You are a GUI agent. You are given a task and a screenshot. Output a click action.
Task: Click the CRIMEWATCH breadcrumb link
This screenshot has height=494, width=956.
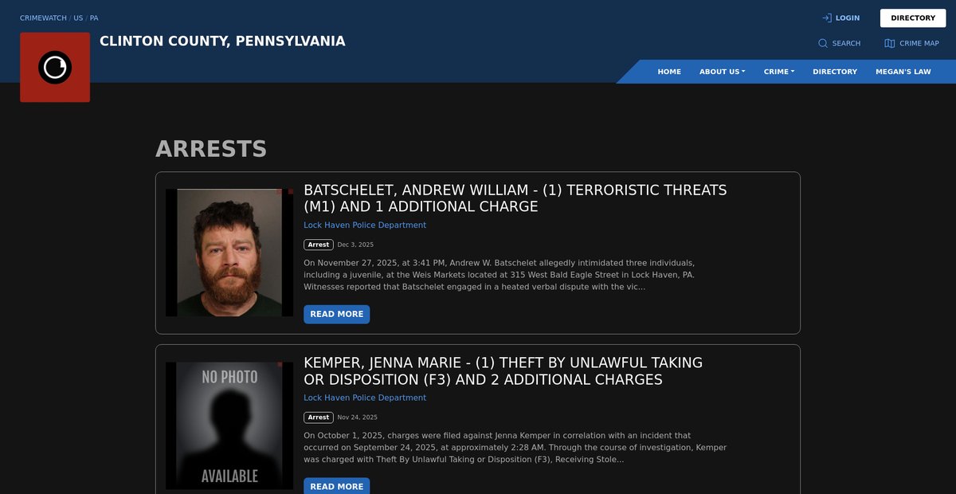43,18
